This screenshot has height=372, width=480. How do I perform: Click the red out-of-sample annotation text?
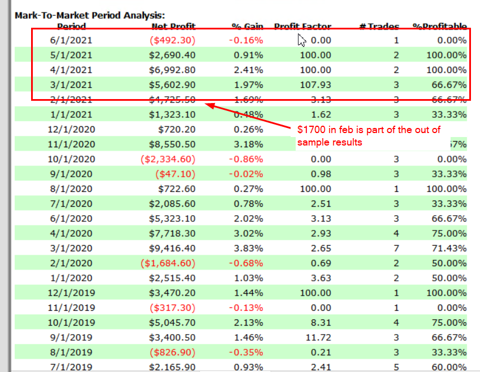coord(369,136)
